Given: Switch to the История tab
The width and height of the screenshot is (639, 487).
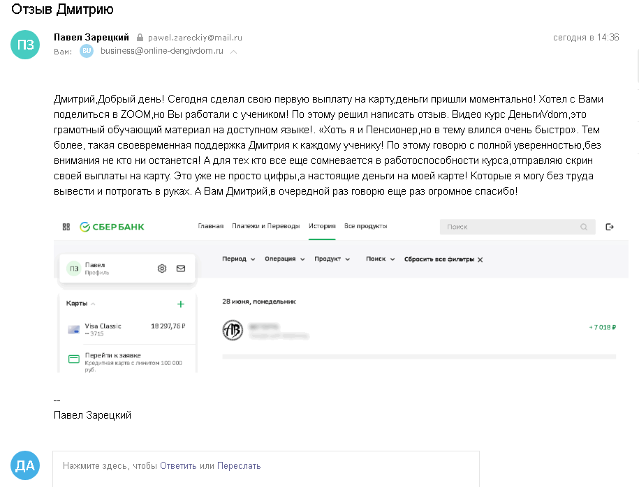Looking at the screenshot, I should point(322,226).
